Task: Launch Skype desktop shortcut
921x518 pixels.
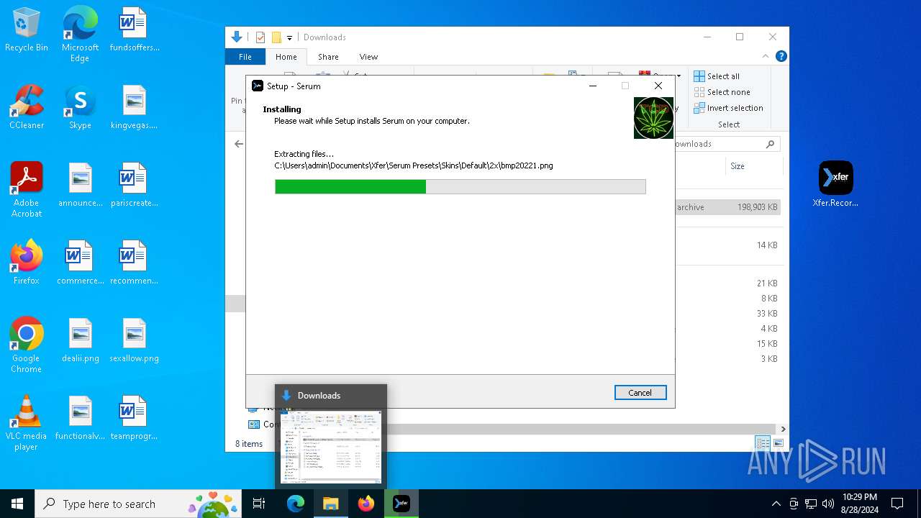Action: click(x=80, y=108)
